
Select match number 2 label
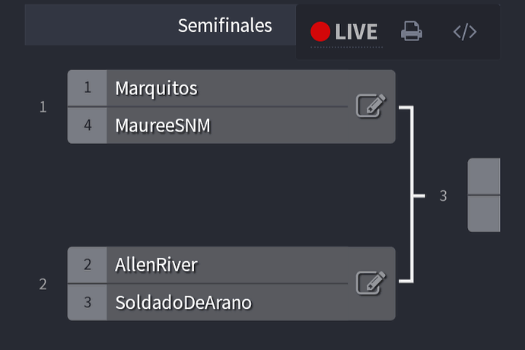click(43, 285)
